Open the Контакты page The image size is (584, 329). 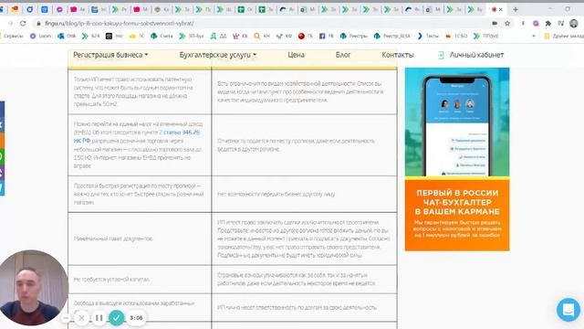click(398, 55)
